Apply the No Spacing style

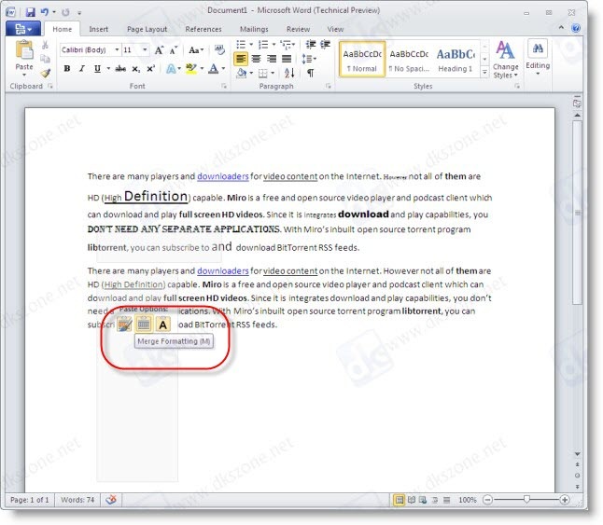click(x=409, y=59)
